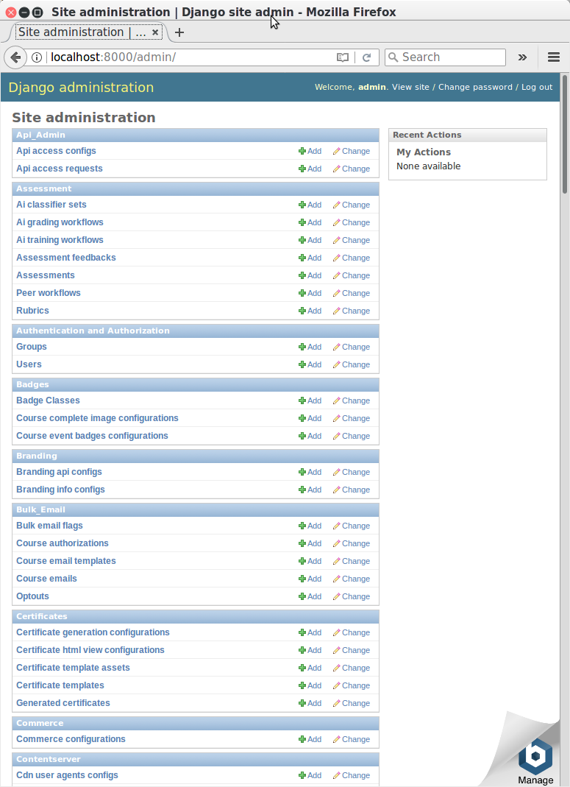Change Ai grading workflows
The height and width of the screenshot is (787, 570).
tap(352, 222)
